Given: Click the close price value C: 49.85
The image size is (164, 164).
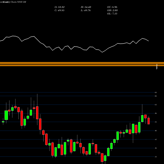Looking at the screenshot, I should (59, 10).
